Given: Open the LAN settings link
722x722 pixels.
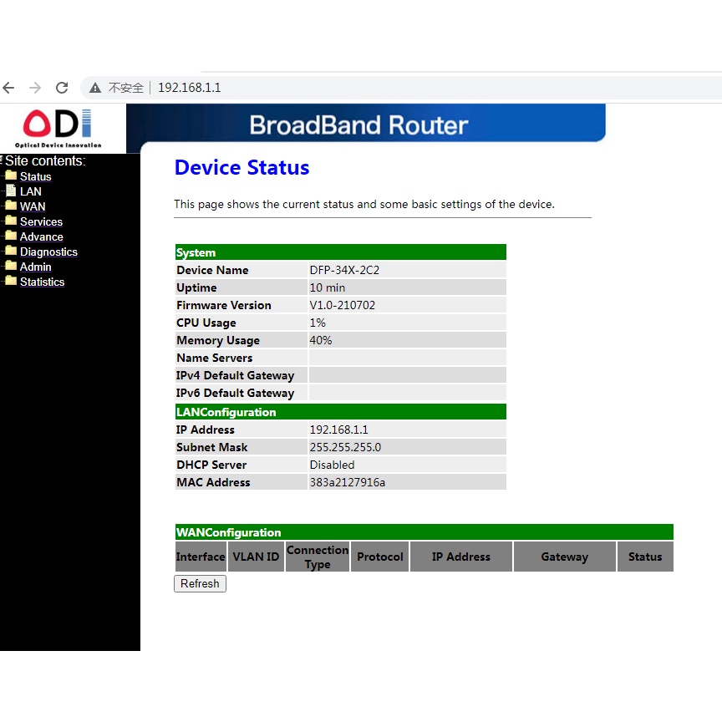Looking at the screenshot, I should tap(31, 191).
